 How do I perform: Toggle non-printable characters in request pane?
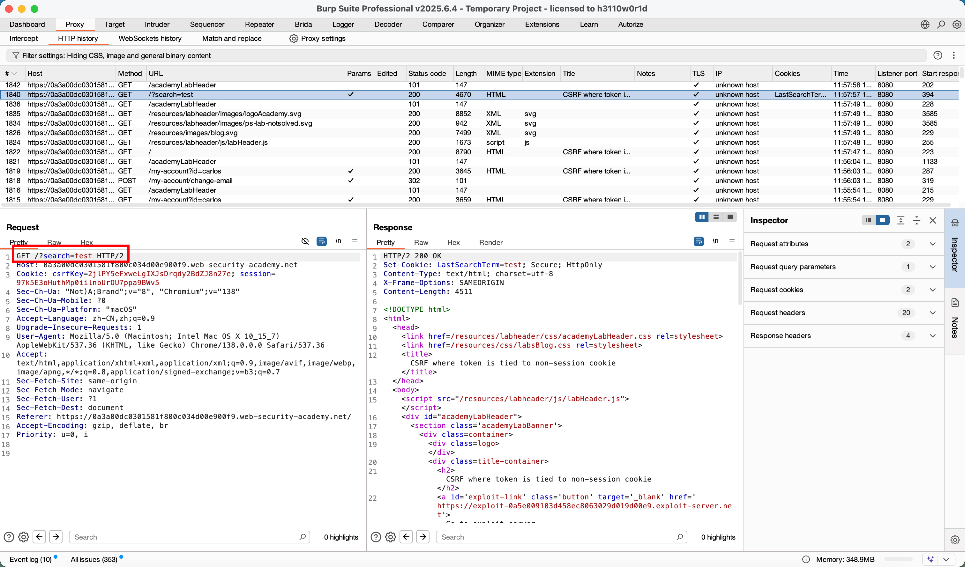[x=338, y=241]
